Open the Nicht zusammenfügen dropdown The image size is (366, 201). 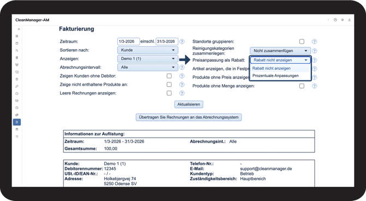280,51
